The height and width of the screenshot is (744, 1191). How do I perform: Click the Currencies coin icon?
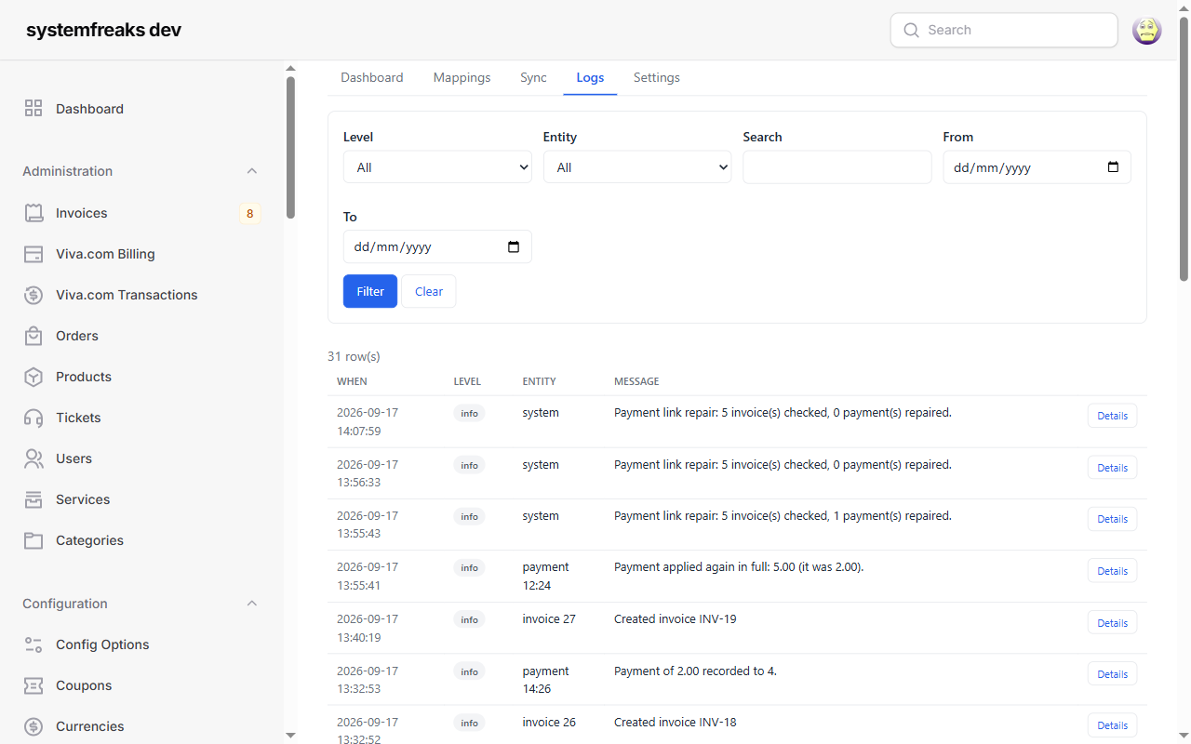33,726
